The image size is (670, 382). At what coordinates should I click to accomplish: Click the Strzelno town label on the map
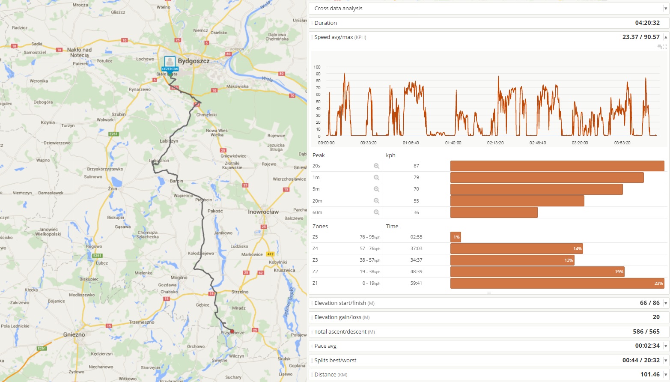tap(240, 292)
